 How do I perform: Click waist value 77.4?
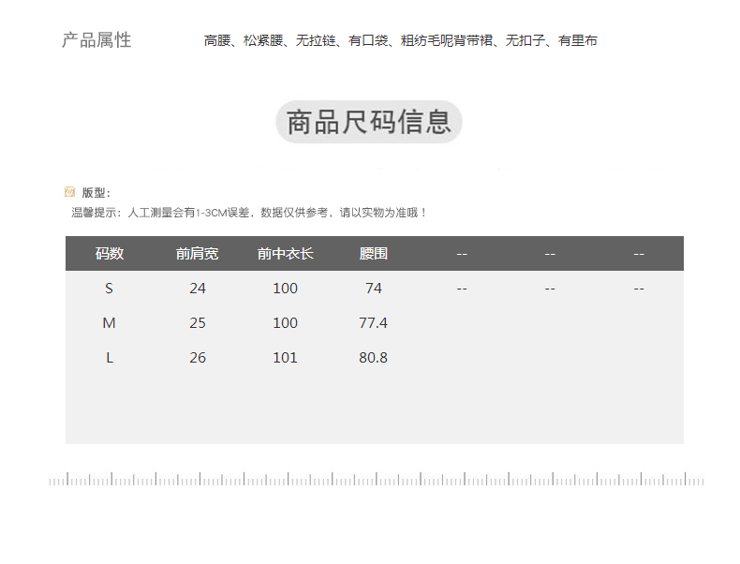coord(373,323)
